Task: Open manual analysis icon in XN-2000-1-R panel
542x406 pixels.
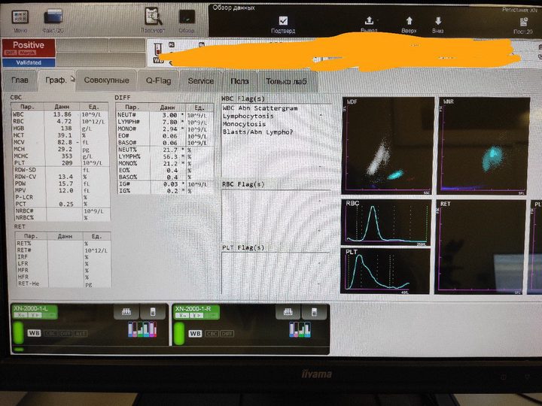Action: [x=314, y=313]
